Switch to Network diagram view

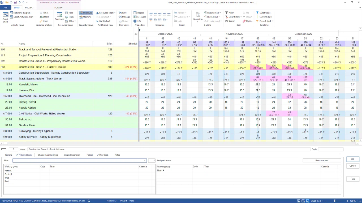(x=20, y=13)
